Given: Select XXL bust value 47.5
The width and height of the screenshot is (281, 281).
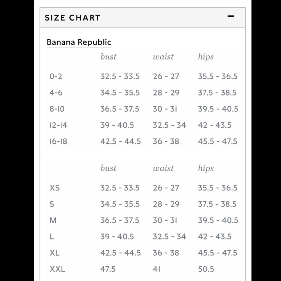Looking at the screenshot, I should pyautogui.click(x=108, y=269).
